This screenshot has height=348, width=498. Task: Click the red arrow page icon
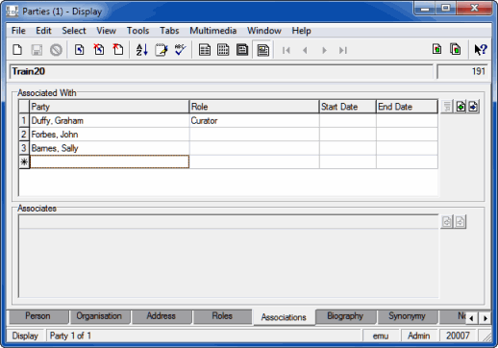(118, 50)
